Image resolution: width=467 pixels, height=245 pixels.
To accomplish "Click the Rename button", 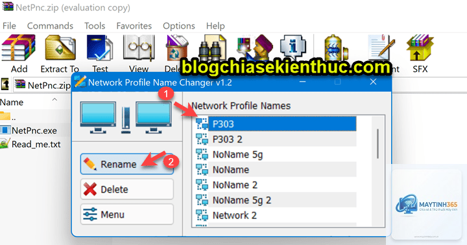I will [x=127, y=164].
